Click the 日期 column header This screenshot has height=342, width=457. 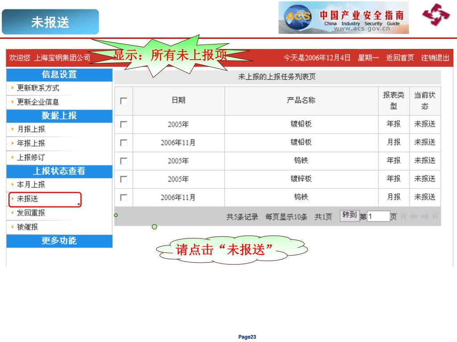click(179, 100)
